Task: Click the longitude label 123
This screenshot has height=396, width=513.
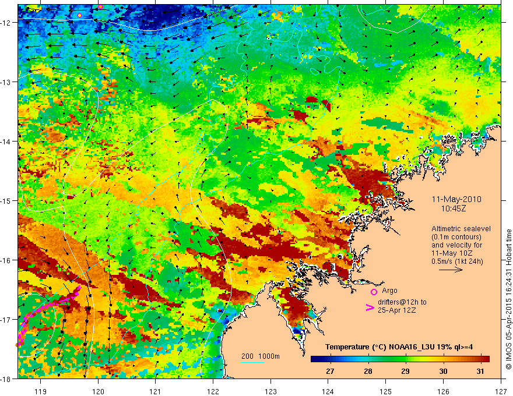Action: tap(270, 391)
